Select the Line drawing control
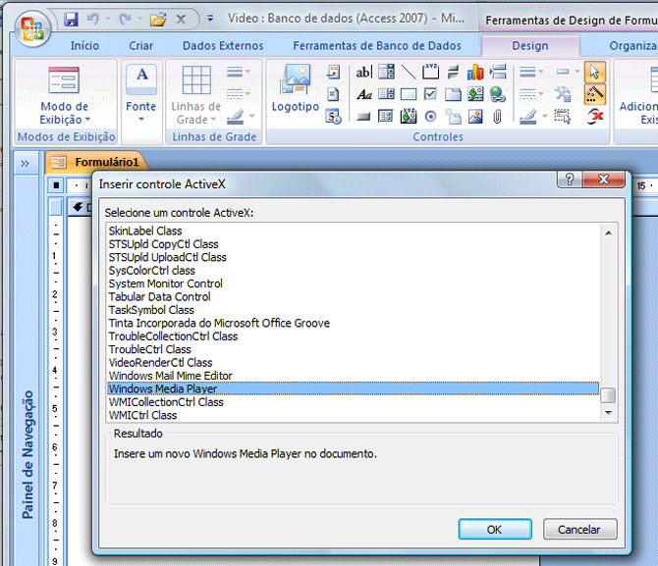Image resolution: width=658 pixels, height=566 pixels. point(409,73)
